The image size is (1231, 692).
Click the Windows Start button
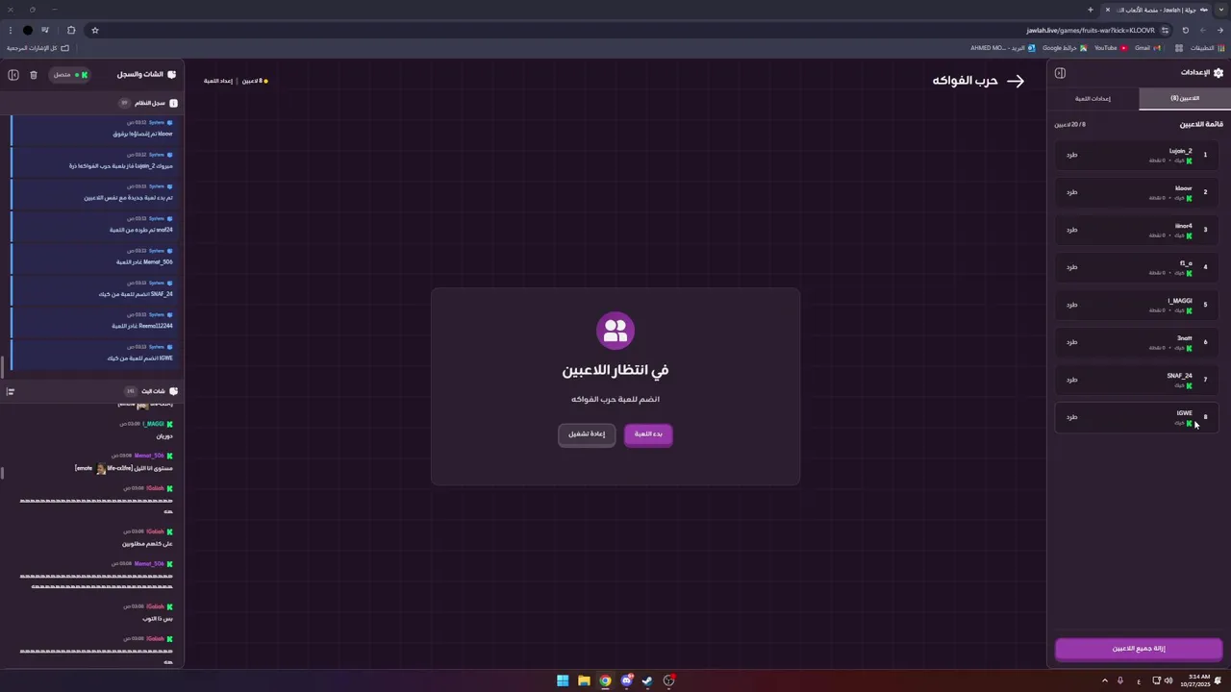coord(563,680)
